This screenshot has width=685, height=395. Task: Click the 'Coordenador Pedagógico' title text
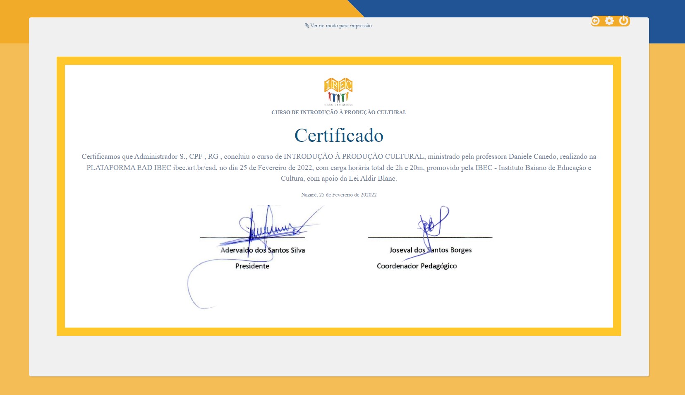point(417,266)
